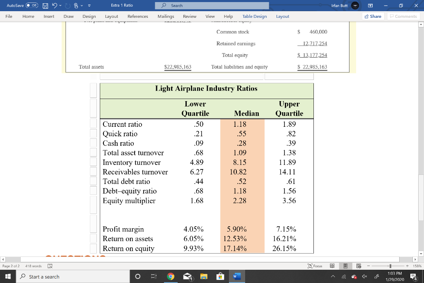Screen dimensions: 424x283
Task: Open the taskbar clock showing 1:03 PM
Action: [x=395, y=276]
